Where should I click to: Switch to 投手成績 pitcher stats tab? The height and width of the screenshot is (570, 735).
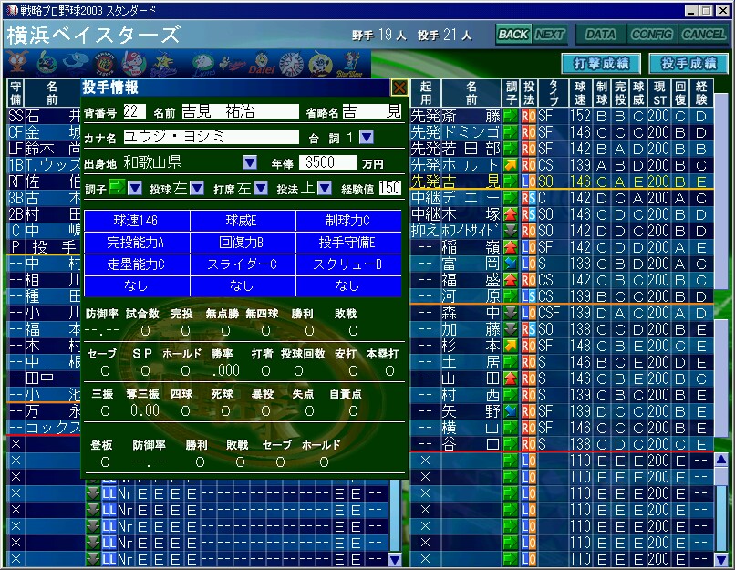coord(688,64)
